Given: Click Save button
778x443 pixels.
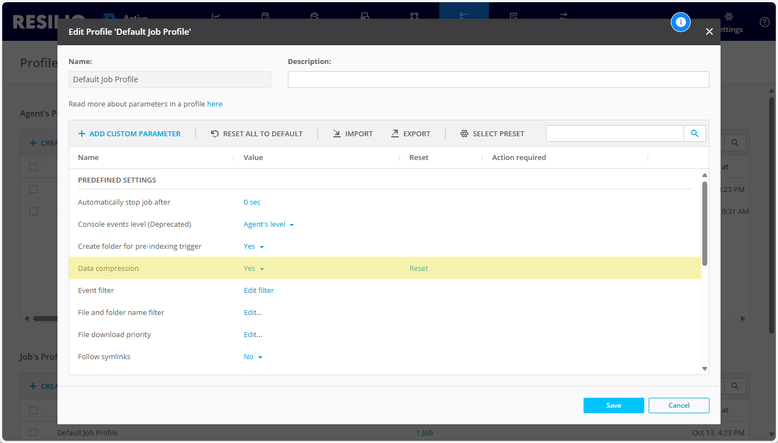Looking at the screenshot, I should [x=613, y=405].
